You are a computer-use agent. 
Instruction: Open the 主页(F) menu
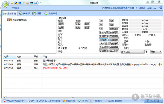(15, 8)
